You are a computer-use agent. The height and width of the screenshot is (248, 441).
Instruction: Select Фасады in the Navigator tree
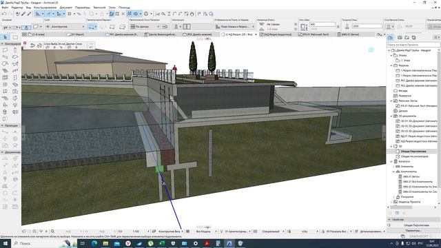[403, 91]
